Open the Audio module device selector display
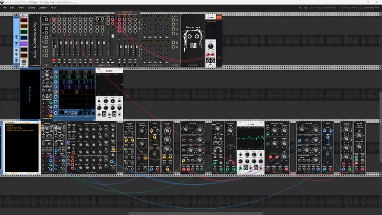Screen dimensions: 382x215 coord(210,22)
